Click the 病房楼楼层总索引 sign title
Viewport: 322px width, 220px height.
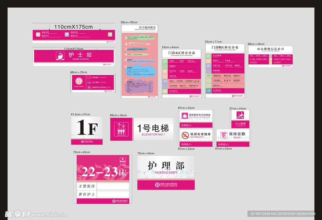coord(270,50)
